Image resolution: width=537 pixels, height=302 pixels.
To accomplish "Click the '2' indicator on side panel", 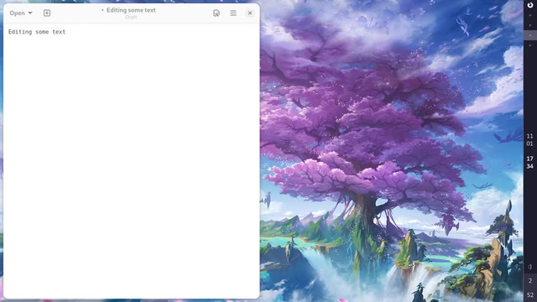I will tap(530, 281).
